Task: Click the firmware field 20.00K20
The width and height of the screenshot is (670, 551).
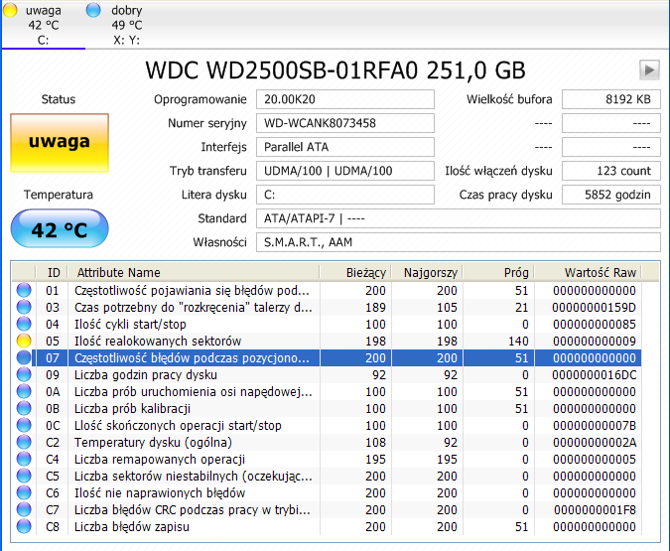Action: 345,99
